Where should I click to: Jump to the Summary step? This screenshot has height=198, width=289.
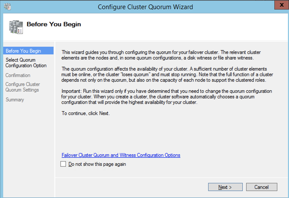(15, 100)
